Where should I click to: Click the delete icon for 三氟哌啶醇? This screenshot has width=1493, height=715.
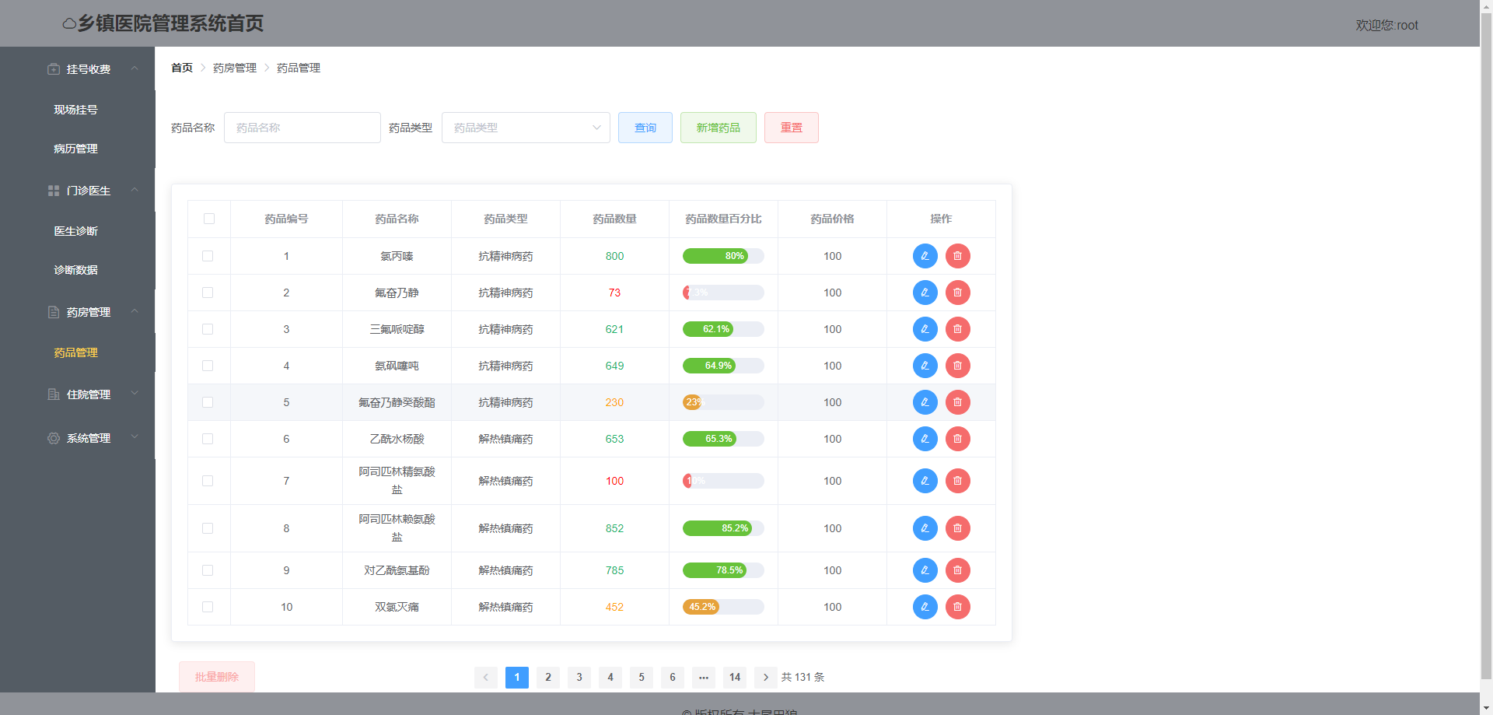tap(957, 329)
